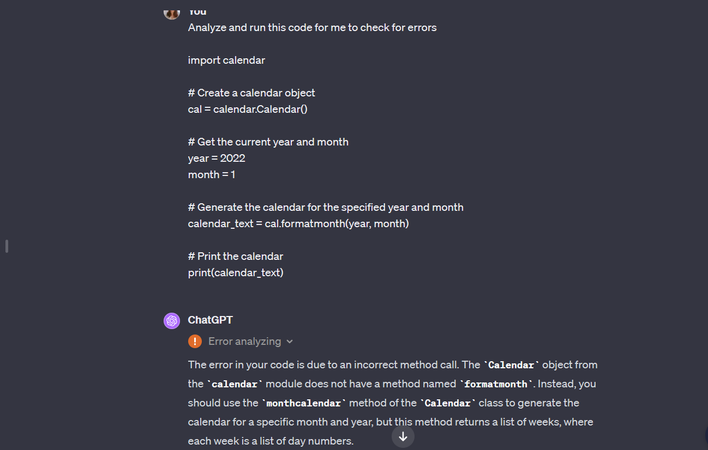708x450 pixels.
Task: Select the formatmonth inline code snippet
Action: coord(495,384)
